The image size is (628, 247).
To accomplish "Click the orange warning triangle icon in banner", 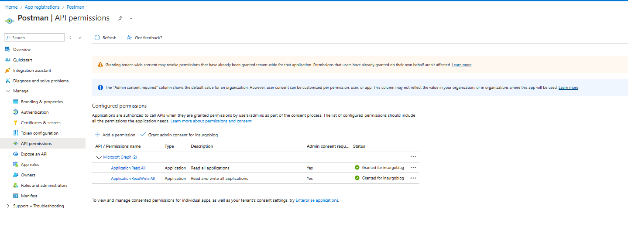I will 100,65.
